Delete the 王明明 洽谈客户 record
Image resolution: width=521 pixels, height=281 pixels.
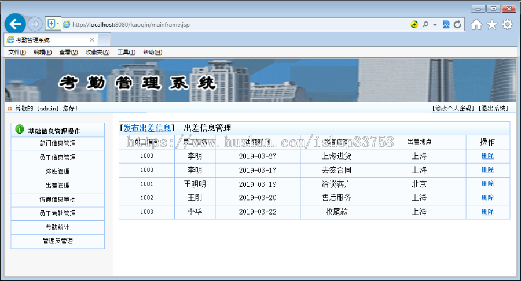[487, 184]
